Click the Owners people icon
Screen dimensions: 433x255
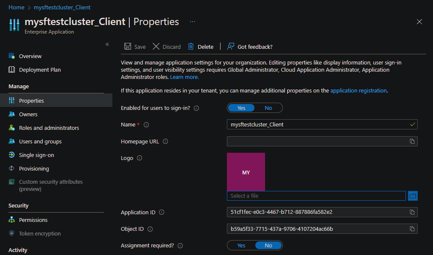pos(11,114)
